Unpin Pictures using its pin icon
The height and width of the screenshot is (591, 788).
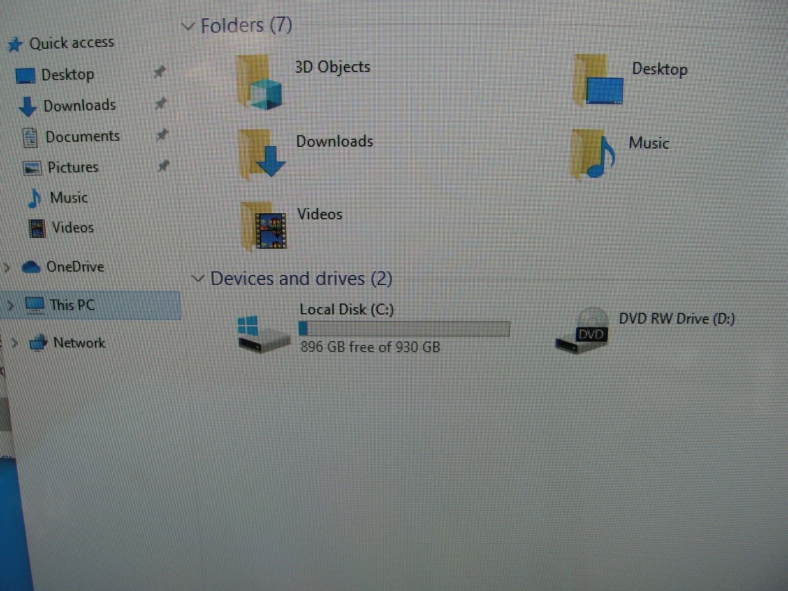point(163,166)
